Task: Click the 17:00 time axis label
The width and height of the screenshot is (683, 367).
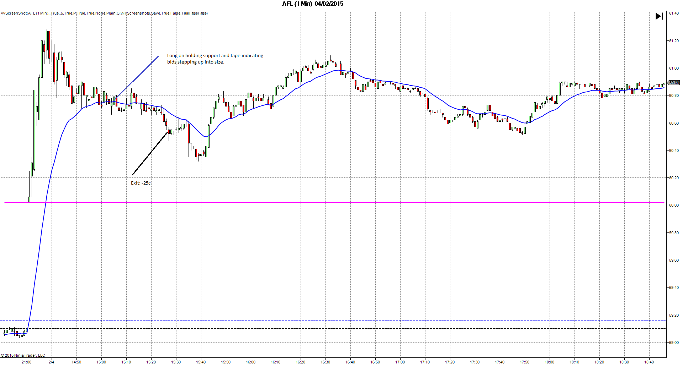Action: pos(400,362)
